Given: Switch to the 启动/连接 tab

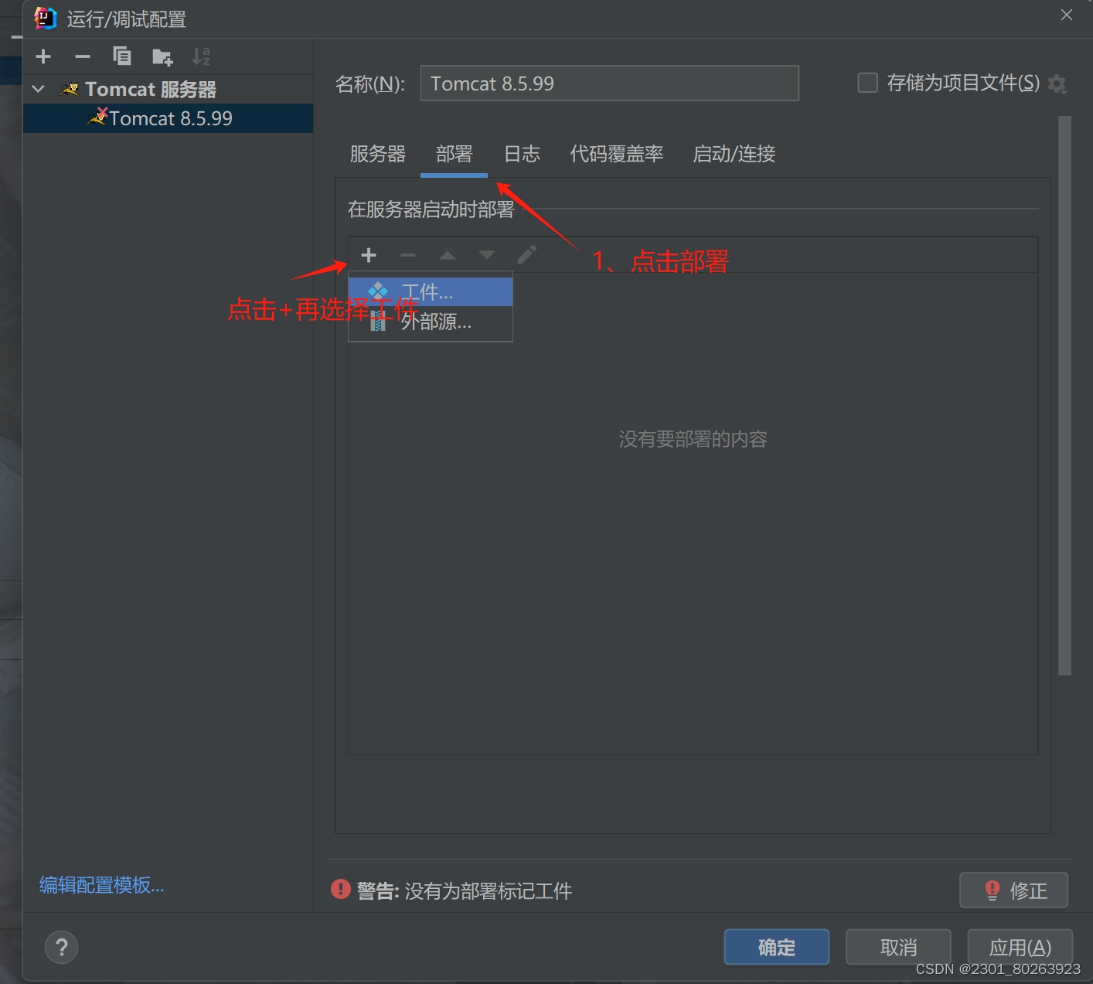Looking at the screenshot, I should coord(734,154).
